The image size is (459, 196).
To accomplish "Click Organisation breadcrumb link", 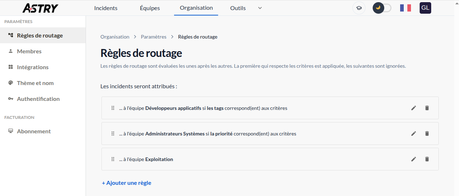I will (x=115, y=37).
